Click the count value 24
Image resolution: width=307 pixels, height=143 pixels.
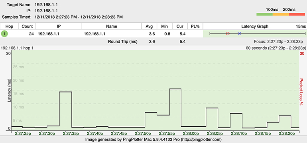coord(31,34)
